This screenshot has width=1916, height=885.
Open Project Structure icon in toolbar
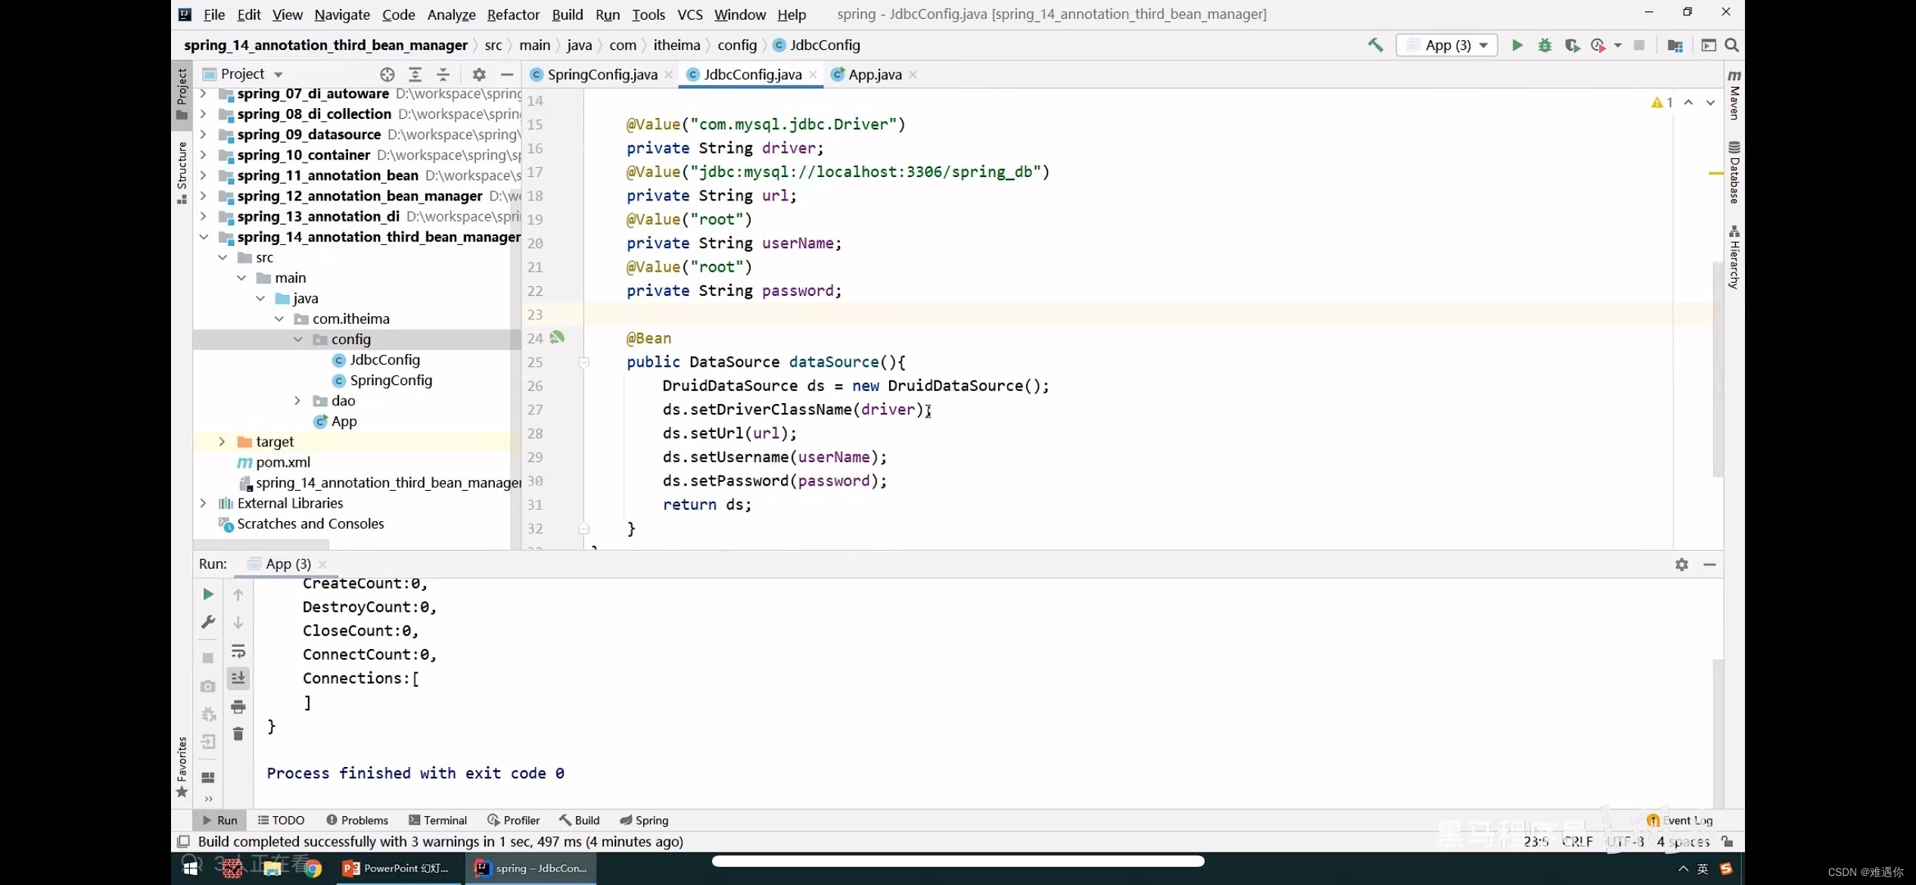point(1675,45)
